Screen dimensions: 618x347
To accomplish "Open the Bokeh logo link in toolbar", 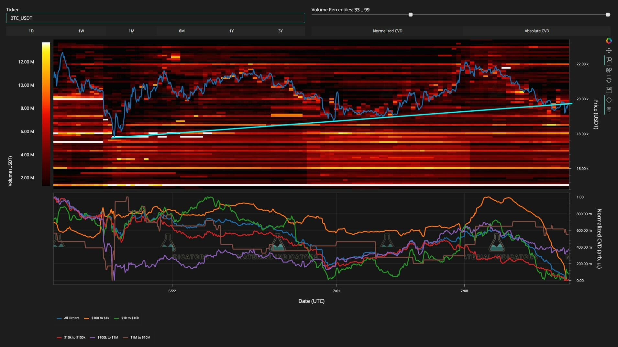I will tap(609, 41).
